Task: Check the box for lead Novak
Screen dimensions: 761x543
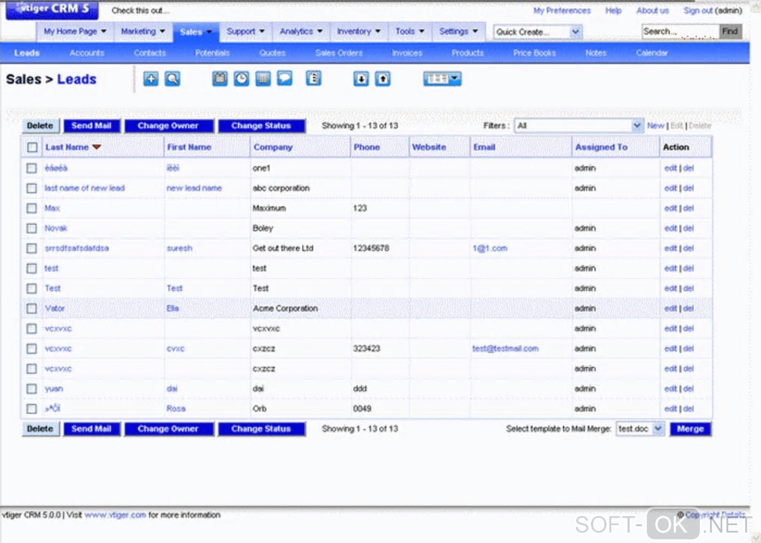Action: point(31,228)
